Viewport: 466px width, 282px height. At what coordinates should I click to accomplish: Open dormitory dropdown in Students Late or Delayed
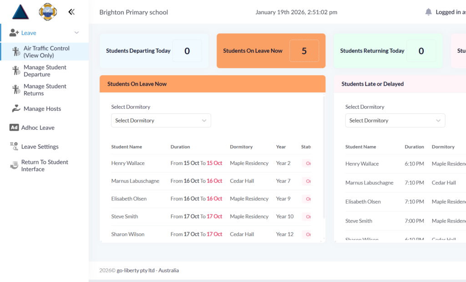pyautogui.click(x=395, y=121)
